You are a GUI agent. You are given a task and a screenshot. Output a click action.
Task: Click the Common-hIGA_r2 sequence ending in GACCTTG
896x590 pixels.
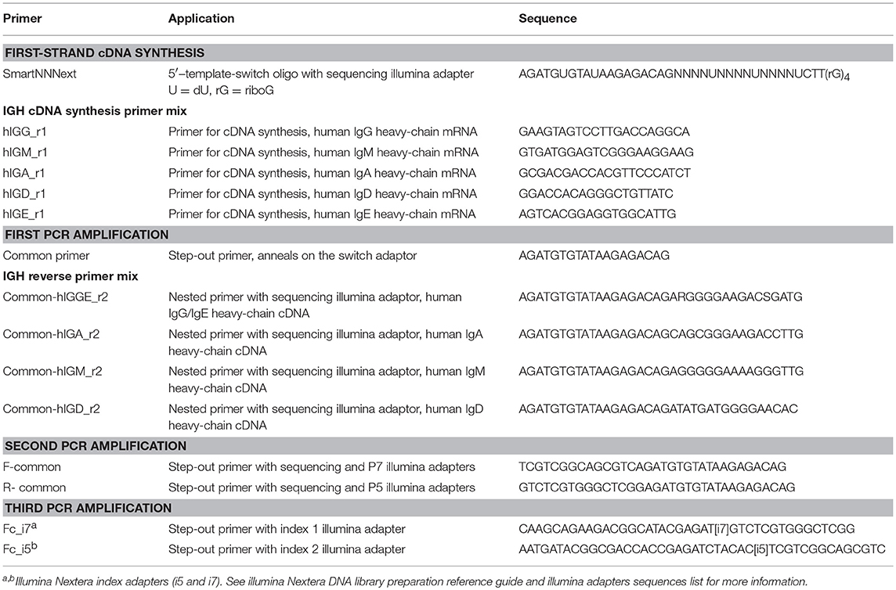tap(660, 334)
